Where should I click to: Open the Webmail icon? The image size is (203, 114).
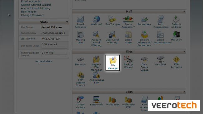point(97,21)
